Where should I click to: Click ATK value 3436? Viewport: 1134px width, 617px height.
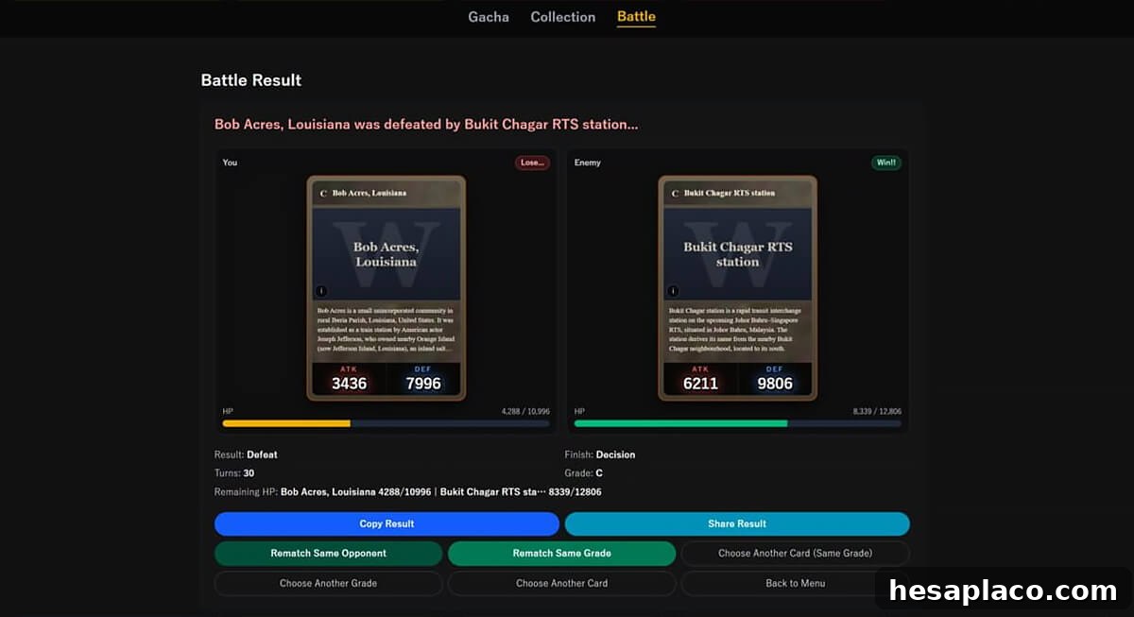click(350, 384)
